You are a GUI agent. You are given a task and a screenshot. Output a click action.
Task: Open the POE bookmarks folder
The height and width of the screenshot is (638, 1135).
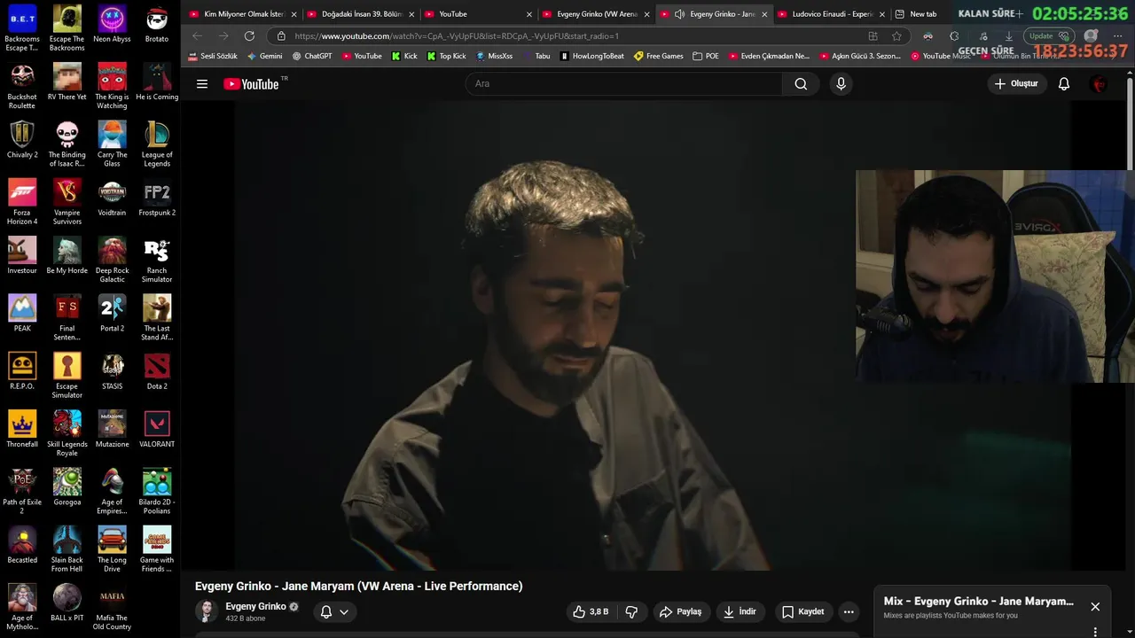706,56
